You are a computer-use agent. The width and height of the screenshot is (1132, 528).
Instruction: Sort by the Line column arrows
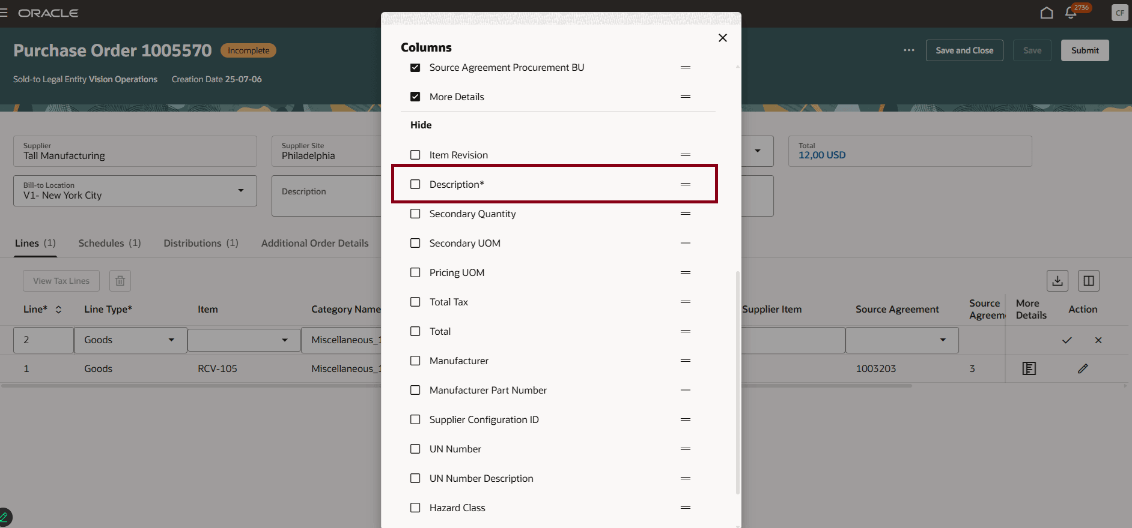(58, 310)
